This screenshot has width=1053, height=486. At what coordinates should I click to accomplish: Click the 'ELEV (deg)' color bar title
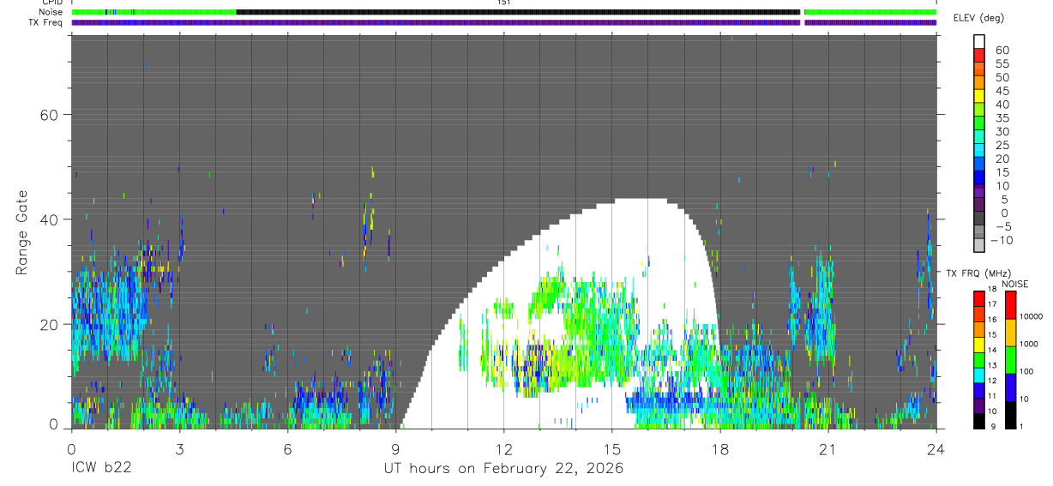click(980, 18)
